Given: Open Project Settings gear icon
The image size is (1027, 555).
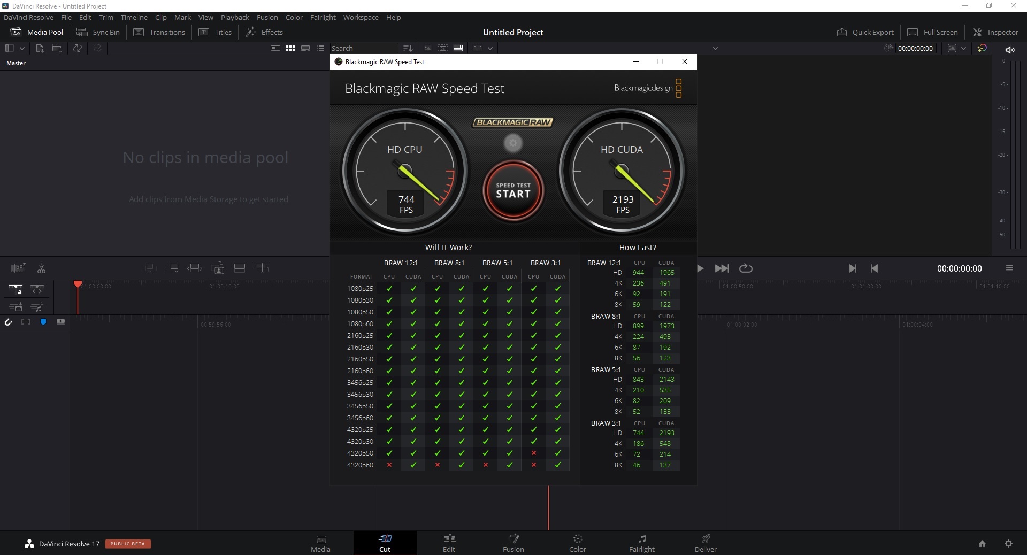Looking at the screenshot, I should coord(1008,544).
